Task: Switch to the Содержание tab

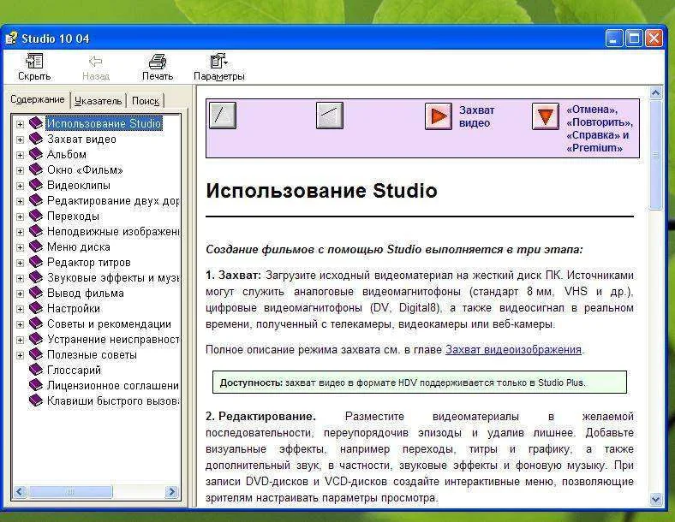Action: point(38,100)
